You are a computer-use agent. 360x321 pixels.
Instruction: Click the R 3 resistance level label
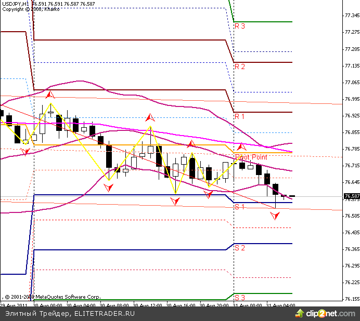240,25
